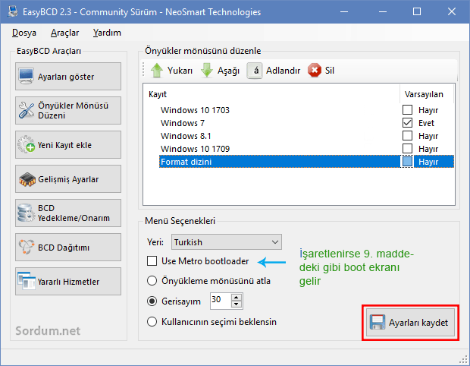Set Windows 10 1703 as default
This screenshot has height=366, width=470.
coord(407,110)
